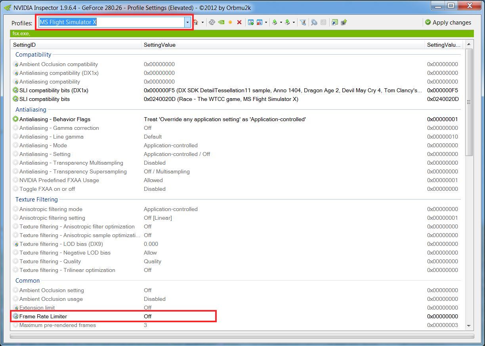
Task: Select Antialiasing - Transparency Supersampling row
Action: click(x=236, y=171)
